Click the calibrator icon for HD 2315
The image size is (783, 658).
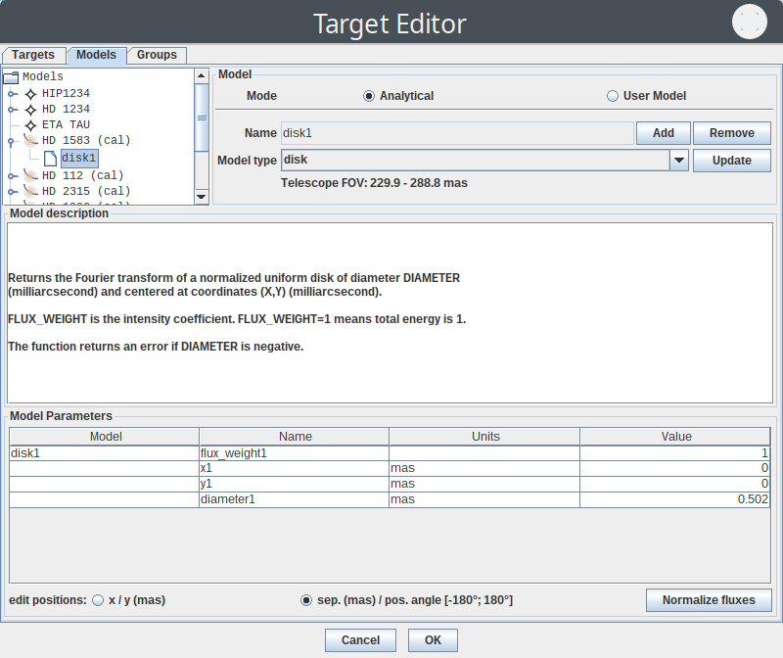[x=30, y=191]
